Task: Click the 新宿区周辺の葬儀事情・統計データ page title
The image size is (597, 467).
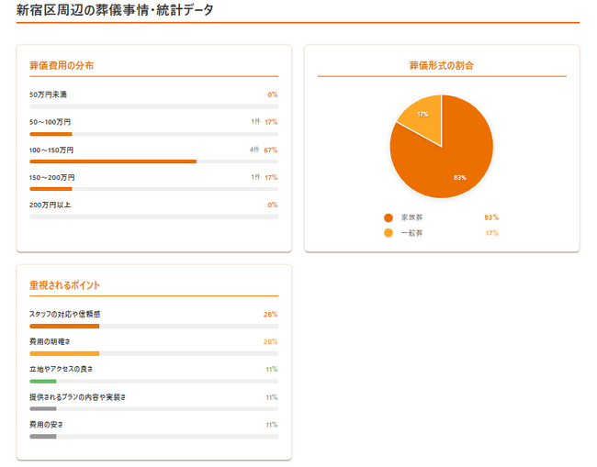Action: point(115,10)
